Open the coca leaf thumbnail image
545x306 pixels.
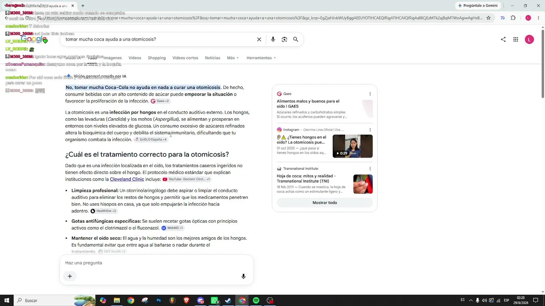pos(363,184)
